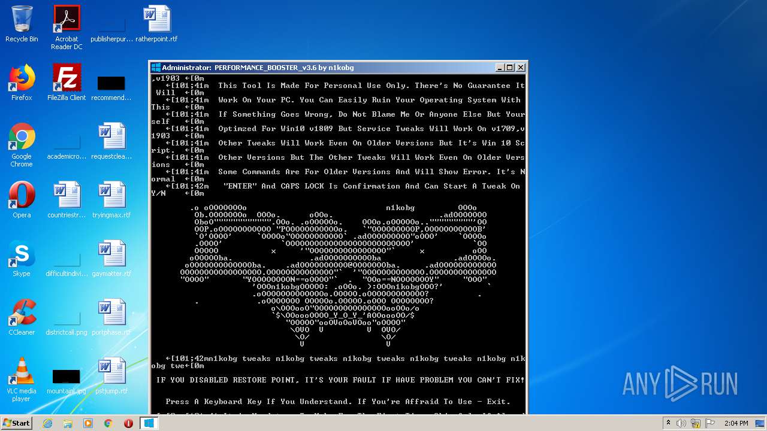Open Windows Explorer from taskbar
Screen dimensions: 767x431
click(68, 423)
